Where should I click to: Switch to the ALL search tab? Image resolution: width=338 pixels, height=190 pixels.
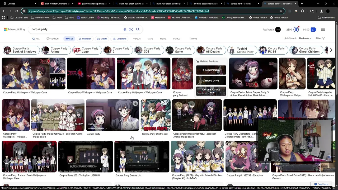click(x=36, y=39)
